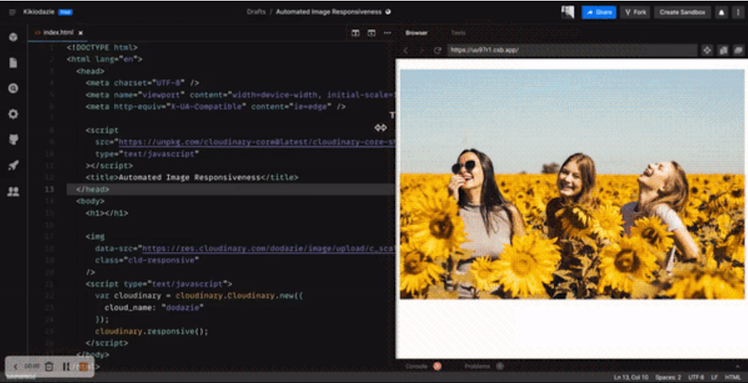Click LF line ending status
Screen dimensions: 748x383
(x=714, y=377)
